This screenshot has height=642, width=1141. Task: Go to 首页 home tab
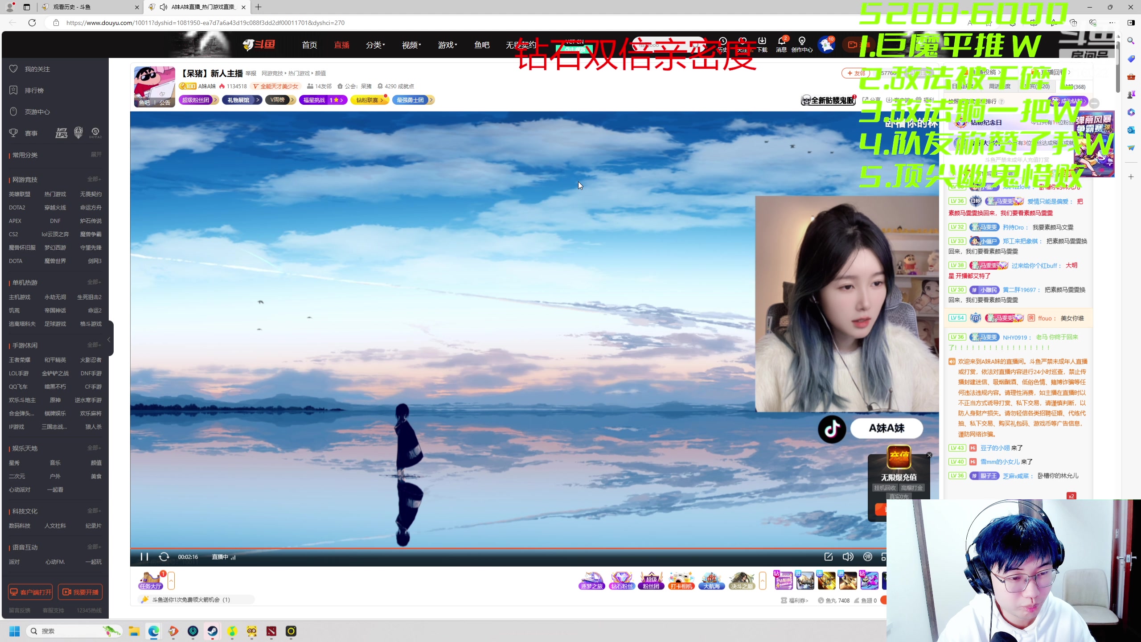[309, 45]
